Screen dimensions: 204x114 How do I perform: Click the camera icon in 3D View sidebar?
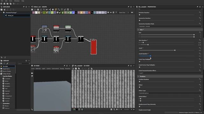(32, 73)
